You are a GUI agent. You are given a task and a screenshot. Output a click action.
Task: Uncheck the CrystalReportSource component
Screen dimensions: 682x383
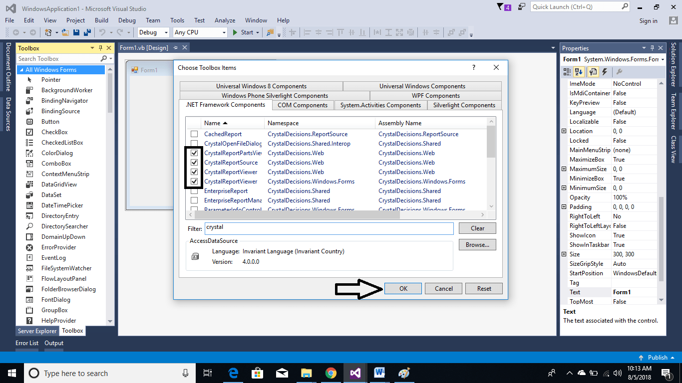pos(194,162)
